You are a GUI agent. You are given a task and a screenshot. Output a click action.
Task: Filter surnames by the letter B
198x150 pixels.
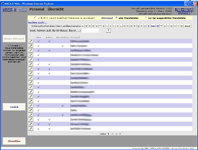pos(86,26)
